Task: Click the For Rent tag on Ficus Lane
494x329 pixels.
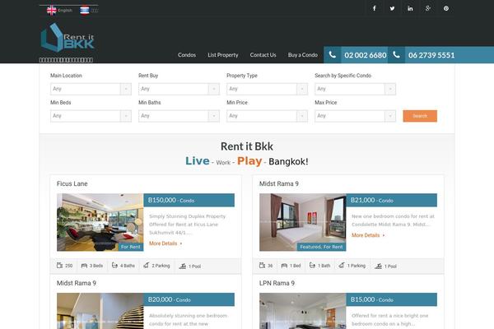Action: 131,247
